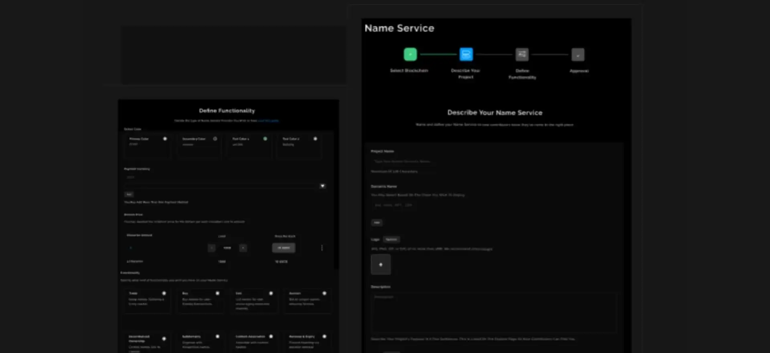Toggle the Auction functionality option
Image resolution: width=770 pixels, height=353 pixels.
click(x=324, y=293)
